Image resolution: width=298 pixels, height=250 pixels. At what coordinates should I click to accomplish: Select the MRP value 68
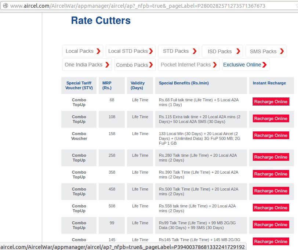pyautogui.click(x=112, y=100)
